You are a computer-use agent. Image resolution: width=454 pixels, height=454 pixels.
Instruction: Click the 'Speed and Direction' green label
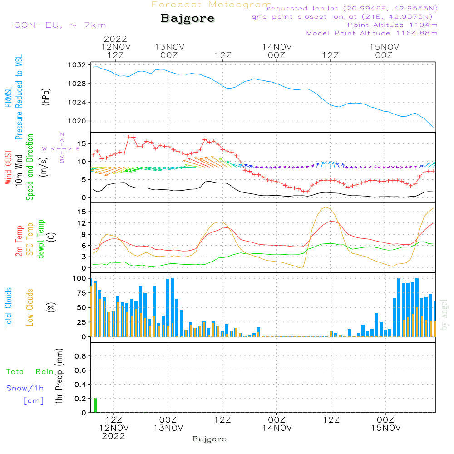[30, 167]
